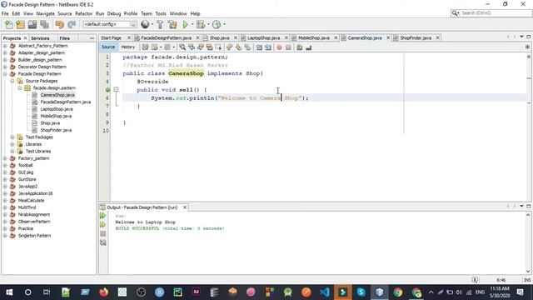Select ShopFinder.java in project tree
The image size is (533, 300).
[x=56, y=130]
